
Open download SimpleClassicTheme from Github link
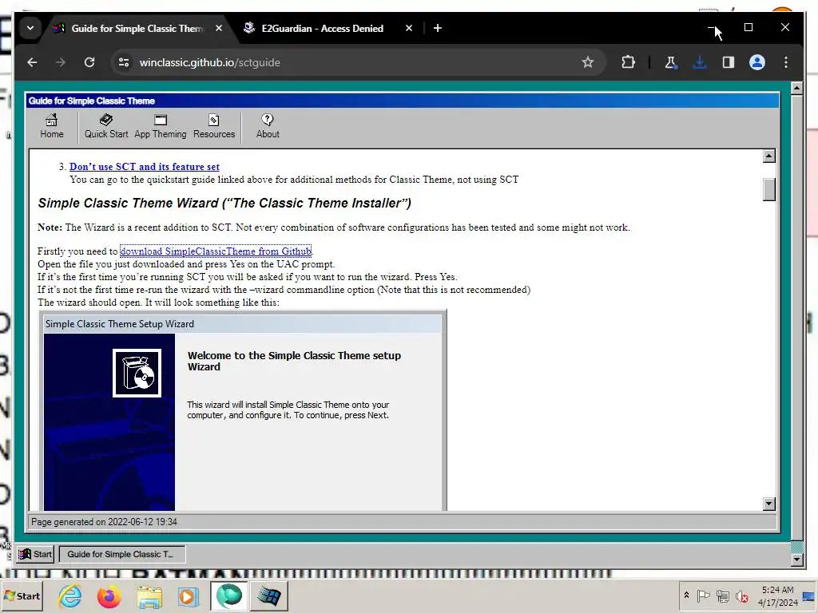point(216,251)
